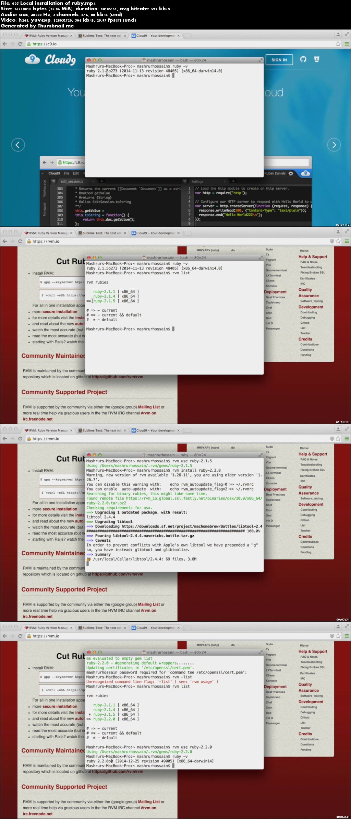Go to previous slide on Cloud9 carousel

coord(18,145)
